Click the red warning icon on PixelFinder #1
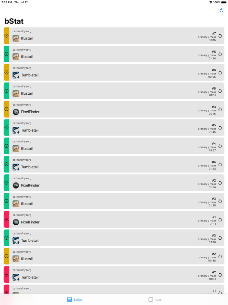Image resolution: width=228 pixels, height=305 pixels. coord(7,219)
